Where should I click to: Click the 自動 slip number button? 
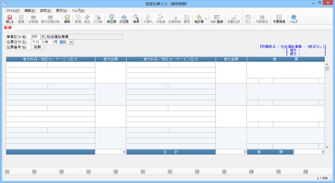[38, 47]
